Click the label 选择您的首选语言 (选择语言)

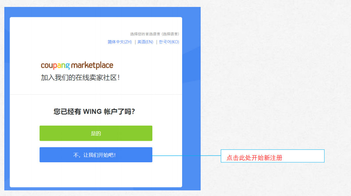[154, 34]
